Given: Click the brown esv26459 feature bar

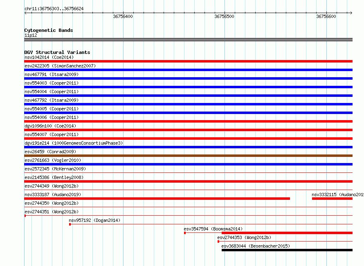Looking at the screenshot, I should click(x=188, y=156).
